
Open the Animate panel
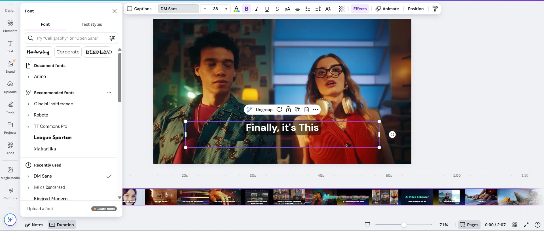click(387, 9)
